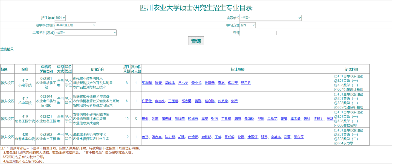Open advisor link 王玉超
The width and height of the screenshot is (393, 164).
pyautogui.click(x=173, y=101)
